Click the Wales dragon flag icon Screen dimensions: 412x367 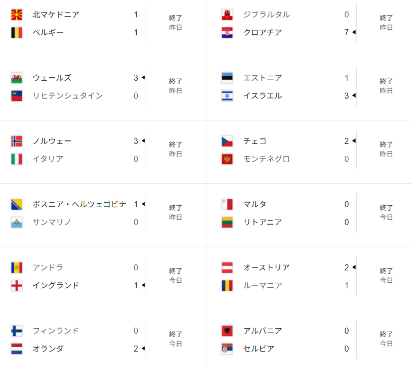[16, 78]
